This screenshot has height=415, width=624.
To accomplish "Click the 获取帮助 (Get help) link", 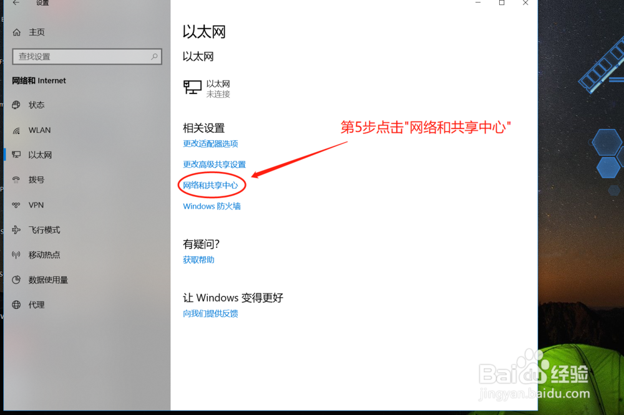I will (x=198, y=260).
